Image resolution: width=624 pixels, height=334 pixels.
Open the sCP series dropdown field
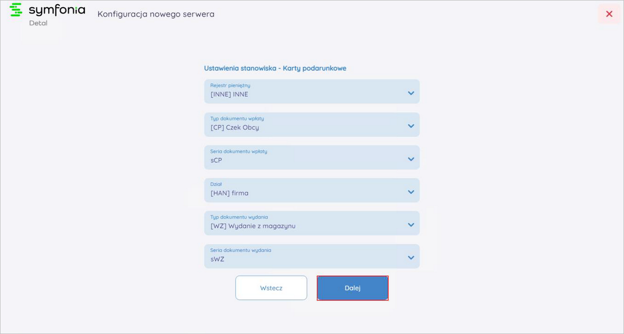(311, 157)
